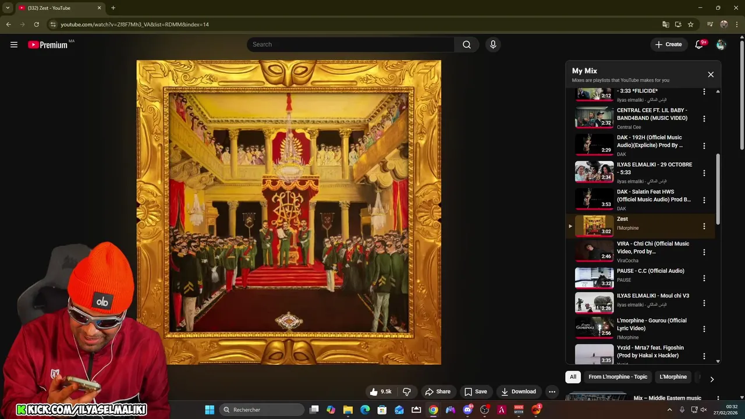Screen dimensions: 745x419
Task: Close the My Mix playlist panel
Action: (x=711, y=74)
